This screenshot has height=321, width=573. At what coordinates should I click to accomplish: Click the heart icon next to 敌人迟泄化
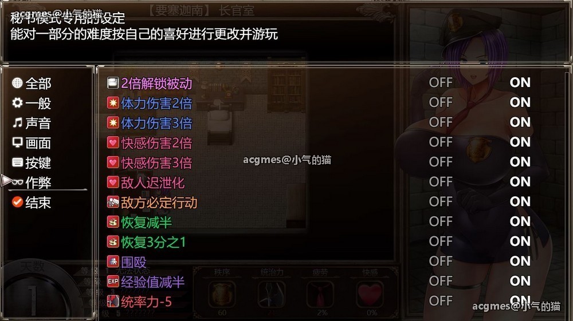click(x=113, y=182)
